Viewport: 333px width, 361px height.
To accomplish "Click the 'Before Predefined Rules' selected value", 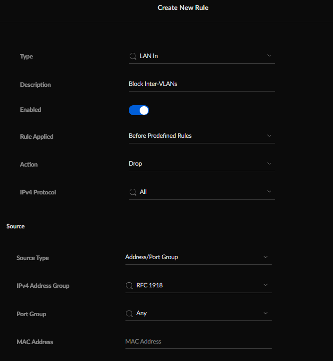I will [160, 136].
